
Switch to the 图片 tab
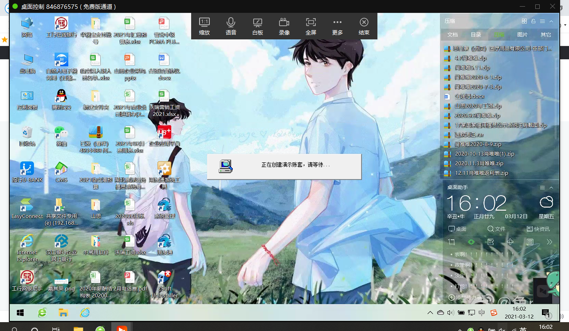(522, 35)
